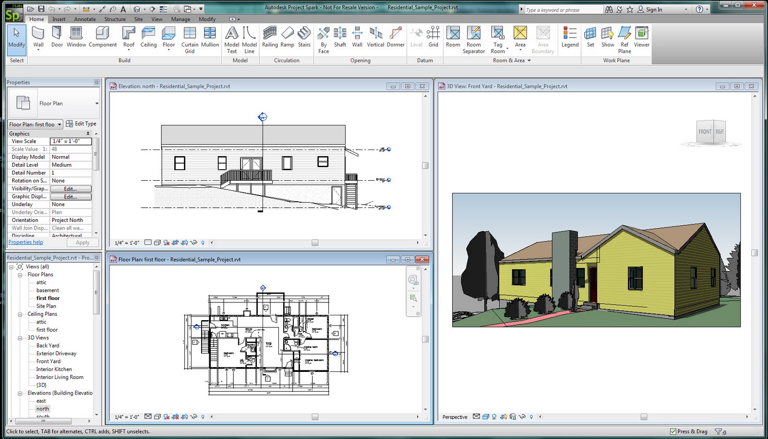Viewport: 768px width, 439px height.
Task: Open the Floor Plan type selector dropdown
Action: point(60,124)
